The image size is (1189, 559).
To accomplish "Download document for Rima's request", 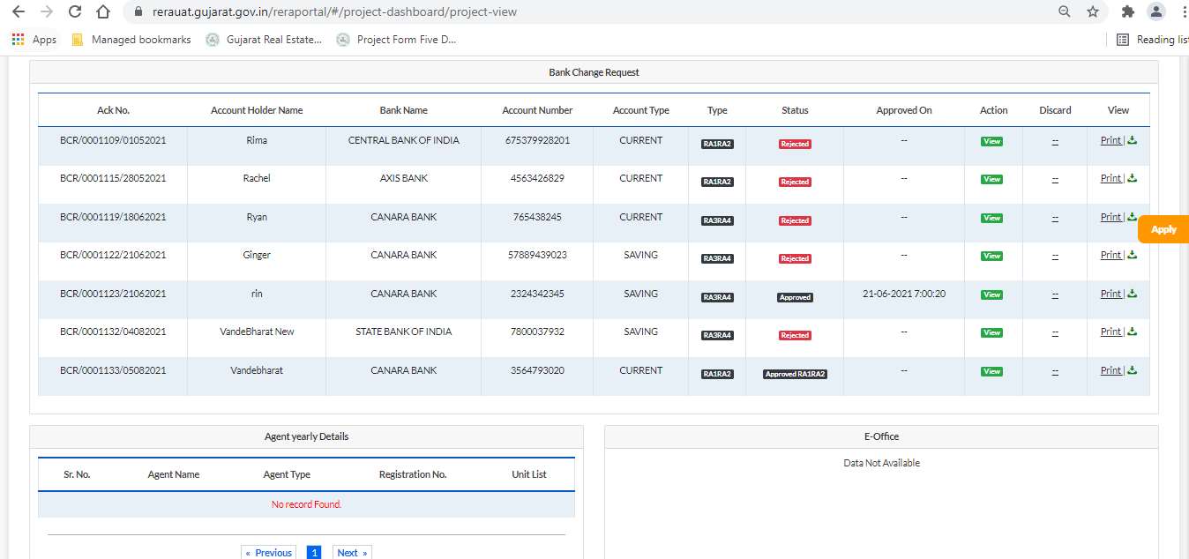I will (1133, 140).
